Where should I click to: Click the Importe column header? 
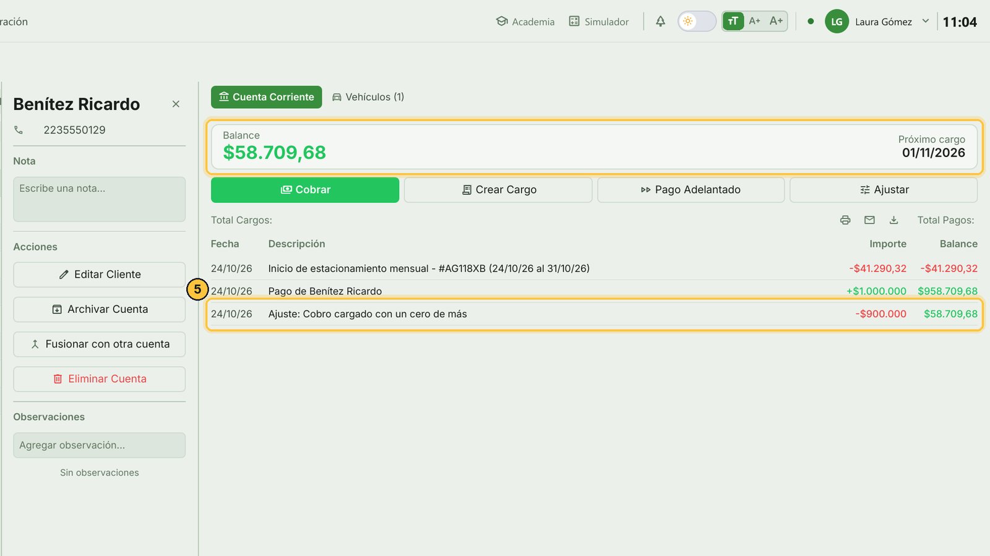(888, 244)
